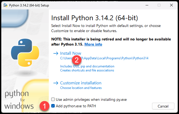179x114 pixels.
Task: Minimize the Python Setup window
Action: click(x=146, y=5)
